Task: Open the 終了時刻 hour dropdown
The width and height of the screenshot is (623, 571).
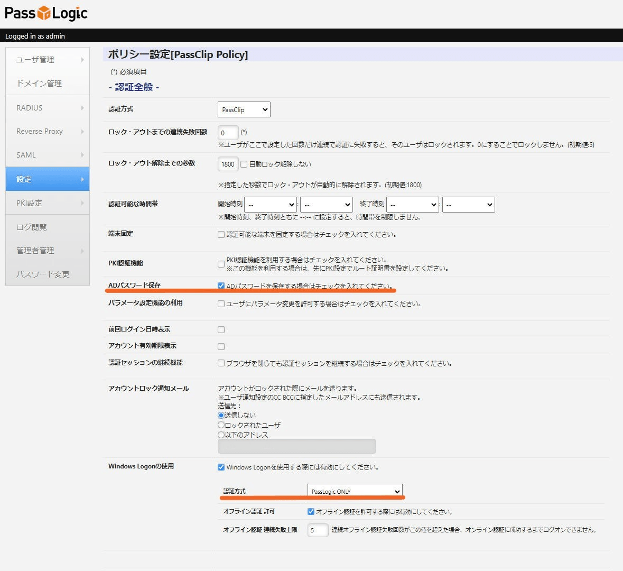Action: (412, 205)
